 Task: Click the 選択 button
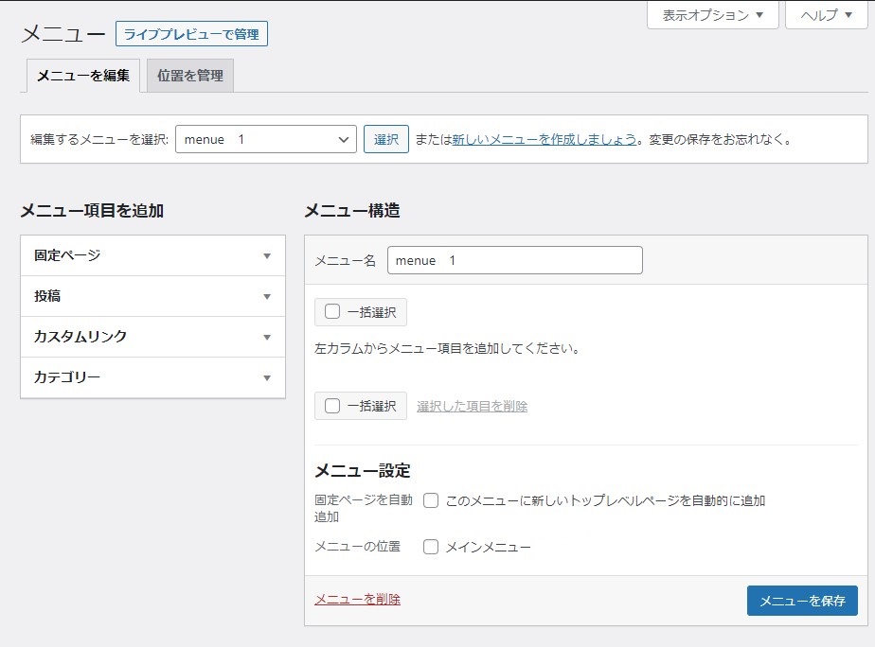385,139
